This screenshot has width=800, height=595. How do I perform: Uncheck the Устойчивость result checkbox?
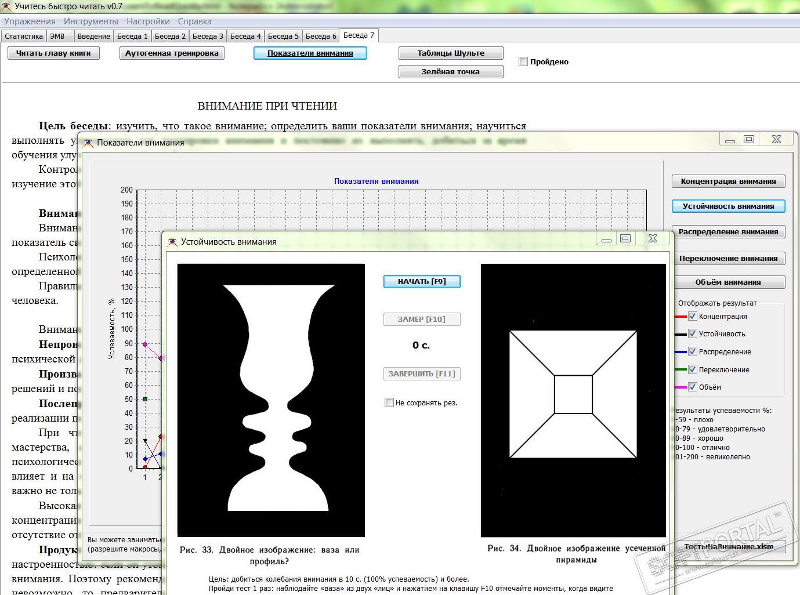[692, 333]
